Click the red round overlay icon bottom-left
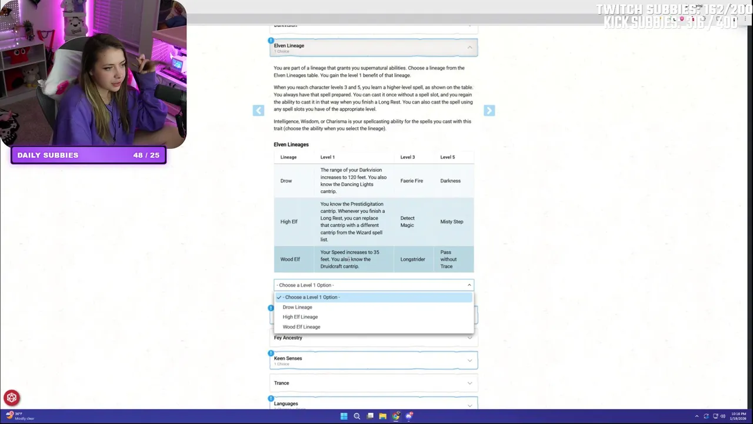 (x=12, y=397)
